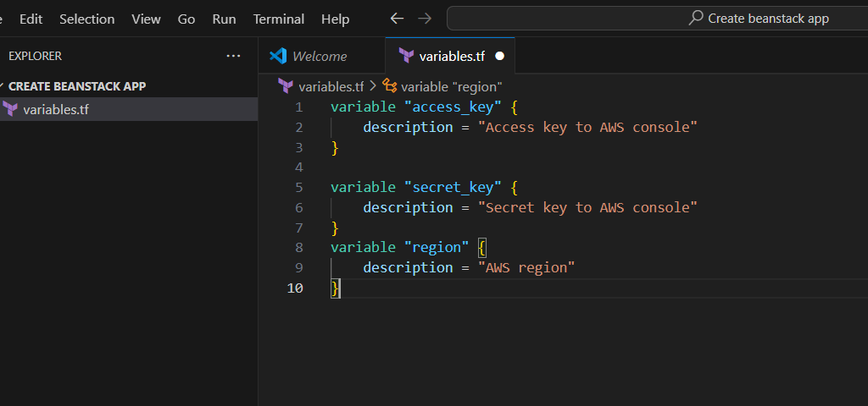Screen dimensions: 868x406
Task: Click the variable keyword on line 8
Action: pos(363,248)
